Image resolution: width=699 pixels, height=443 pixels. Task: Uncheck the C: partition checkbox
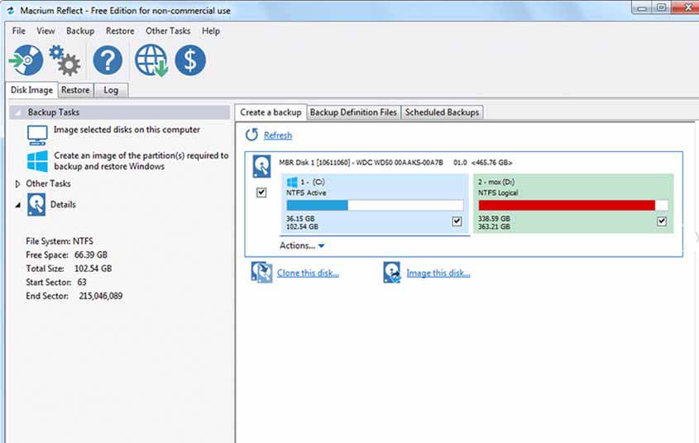tap(457, 221)
